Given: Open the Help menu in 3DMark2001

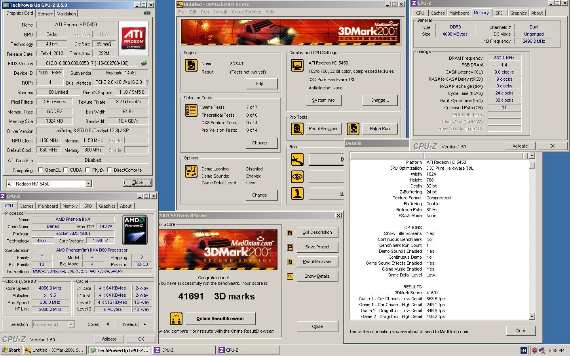Looking at the screenshot, I should click(x=270, y=12).
